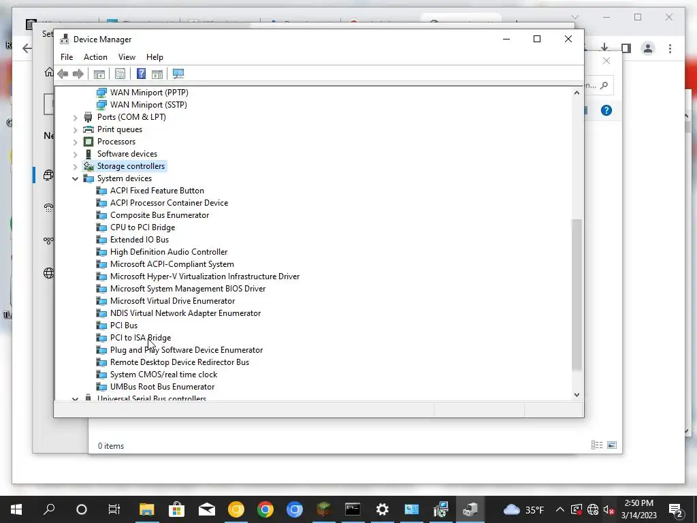Screen dimensions: 697x523
Task: Go back using the Device Manager back arrow
Action: [63, 74]
